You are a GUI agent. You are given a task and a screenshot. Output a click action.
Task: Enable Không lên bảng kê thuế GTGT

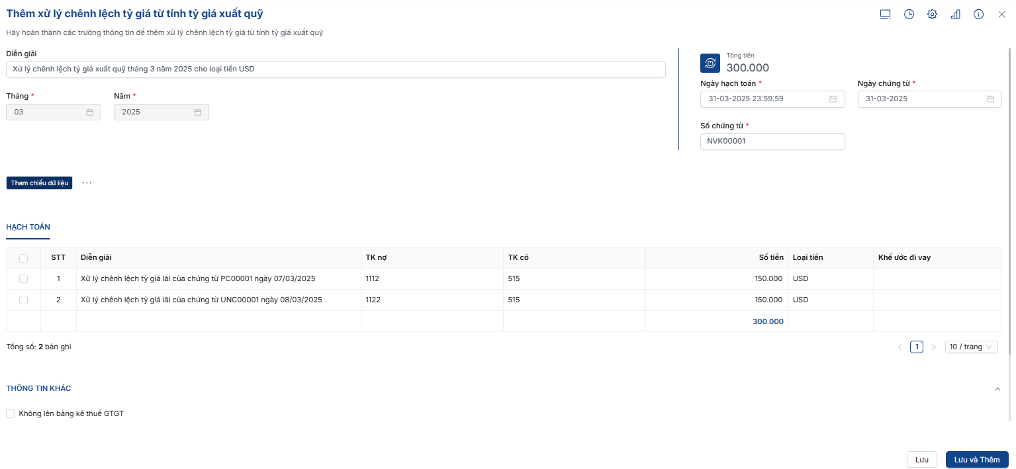click(11, 414)
